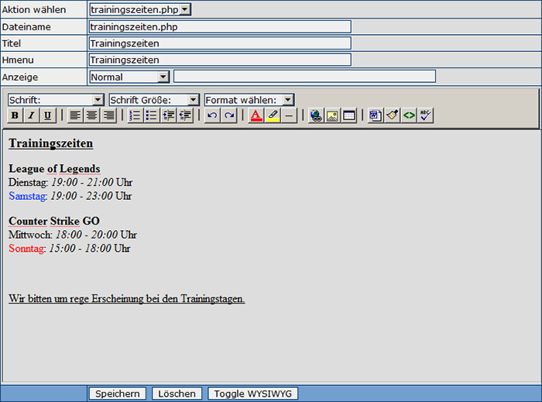This screenshot has height=402, width=542.
Task: Insert a table into the editor
Action: (349, 115)
